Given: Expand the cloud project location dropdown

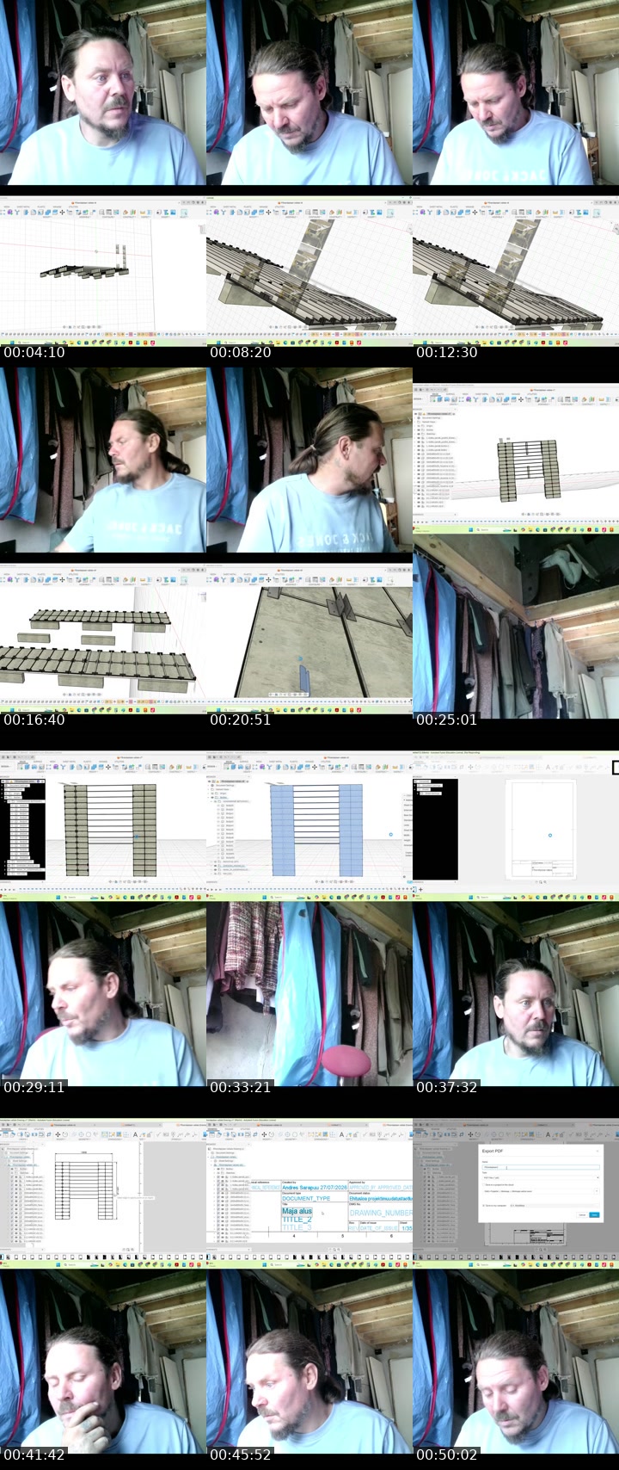Looking at the screenshot, I should pyautogui.click(x=597, y=1191).
